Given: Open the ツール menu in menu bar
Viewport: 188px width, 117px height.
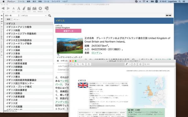Looking at the screenshot, I should pos(47,2).
